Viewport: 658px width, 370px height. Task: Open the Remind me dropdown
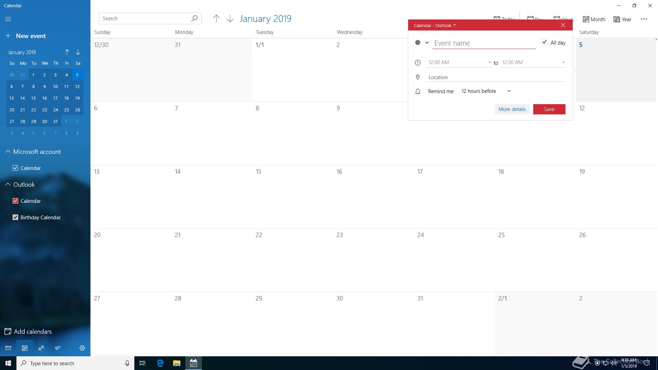click(x=486, y=91)
